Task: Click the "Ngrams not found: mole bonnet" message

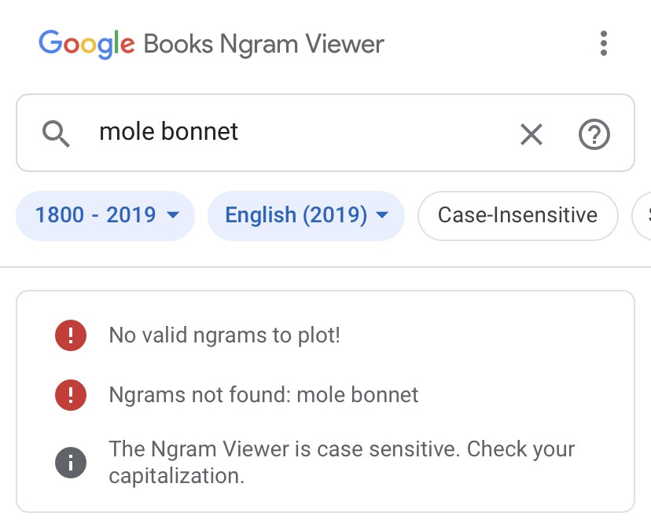Action: (264, 394)
